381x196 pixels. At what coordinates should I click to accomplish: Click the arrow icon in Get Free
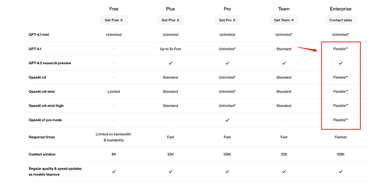(121, 20)
